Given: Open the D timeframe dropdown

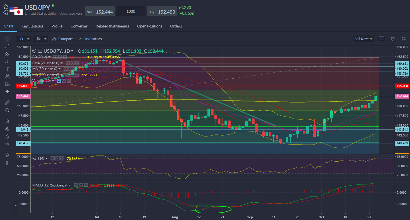Looking at the screenshot, I should [24, 39].
